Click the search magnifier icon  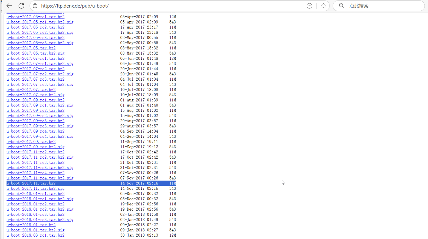click(x=341, y=6)
